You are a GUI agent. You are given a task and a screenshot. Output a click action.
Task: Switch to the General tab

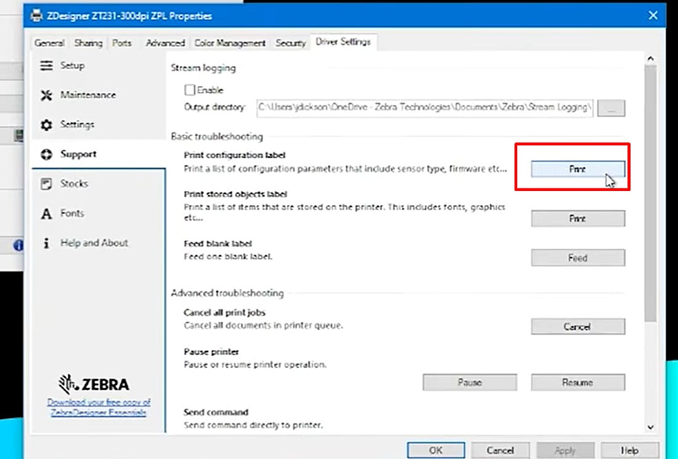pos(50,43)
